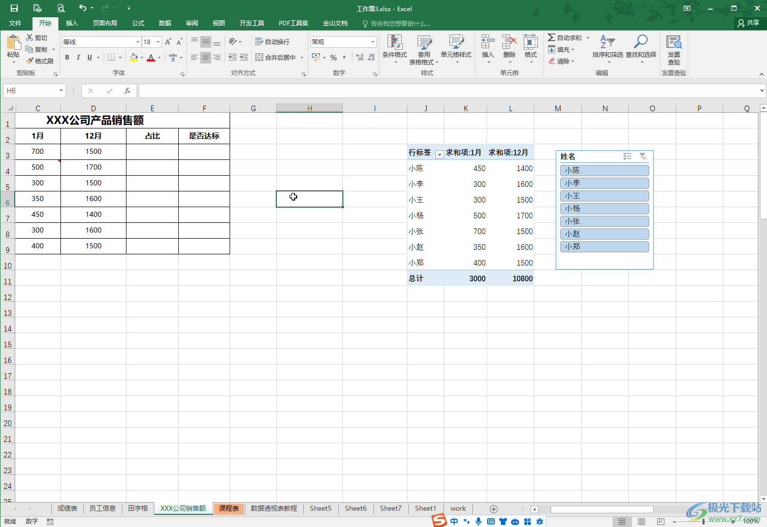This screenshot has width=767, height=527.
Task: Apply comma thousands separator style
Action: [x=344, y=57]
